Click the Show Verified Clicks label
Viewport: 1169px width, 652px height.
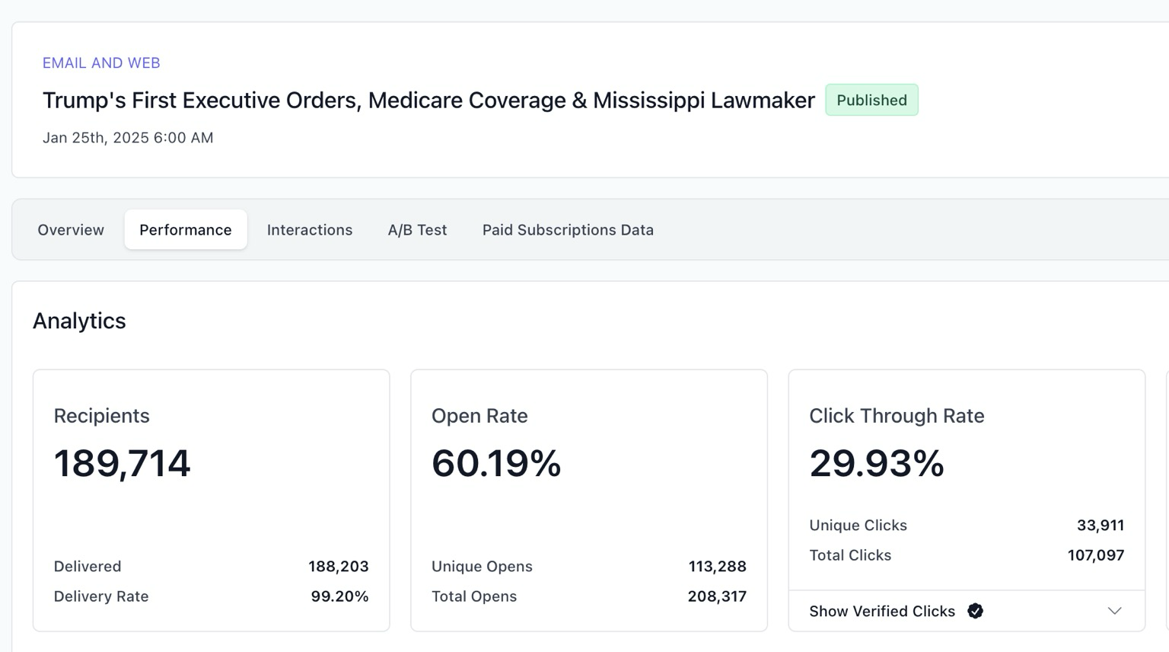pos(882,611)
